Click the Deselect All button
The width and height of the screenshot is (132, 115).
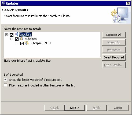pyautogui.click(x=114, y=35)
